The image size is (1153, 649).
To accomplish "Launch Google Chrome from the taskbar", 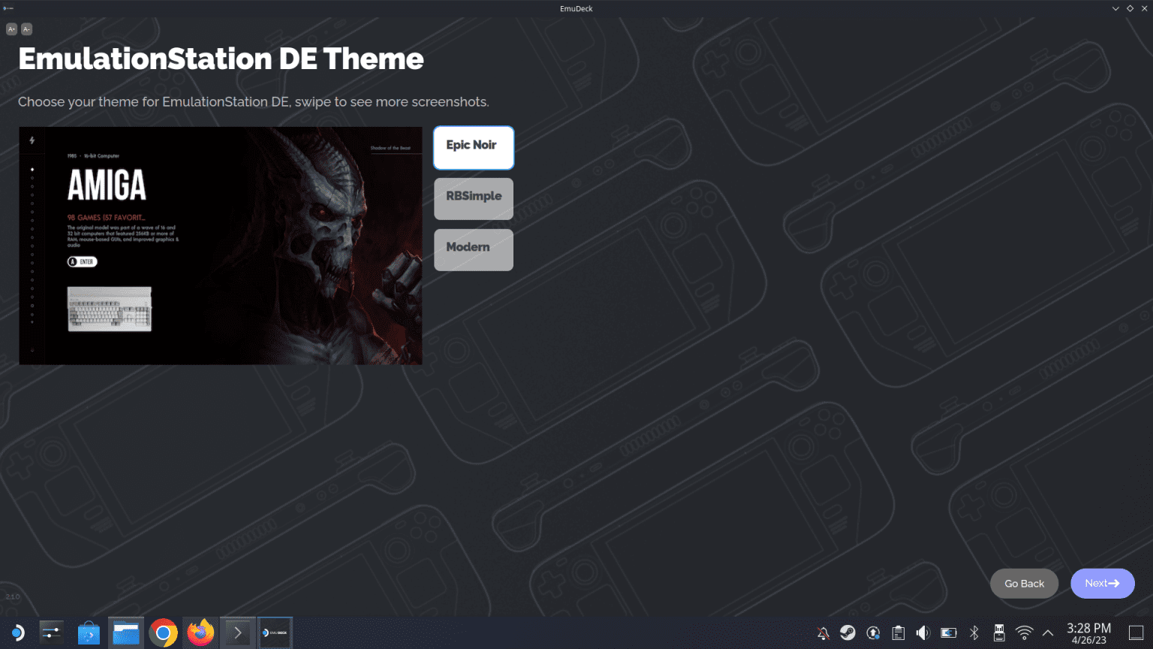I will tap(163, 632).
